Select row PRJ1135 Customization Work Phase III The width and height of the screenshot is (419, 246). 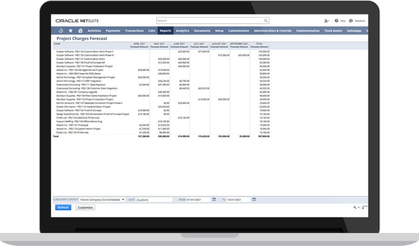162,55
